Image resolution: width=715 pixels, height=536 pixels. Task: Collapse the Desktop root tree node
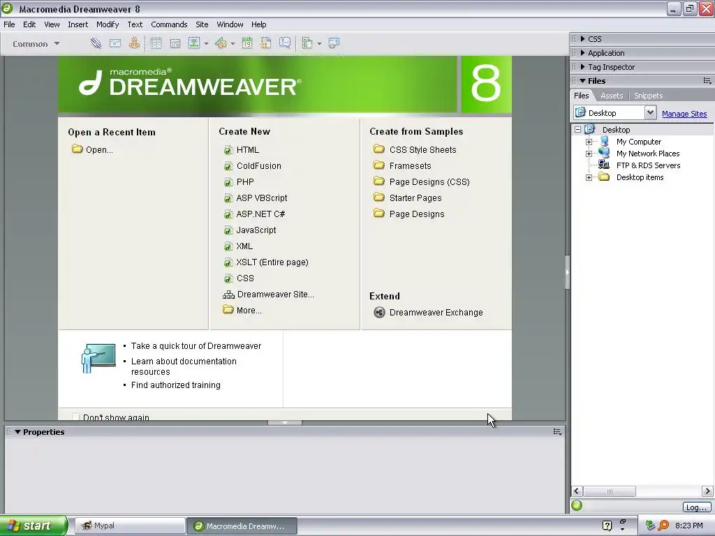tap(577, 130)
